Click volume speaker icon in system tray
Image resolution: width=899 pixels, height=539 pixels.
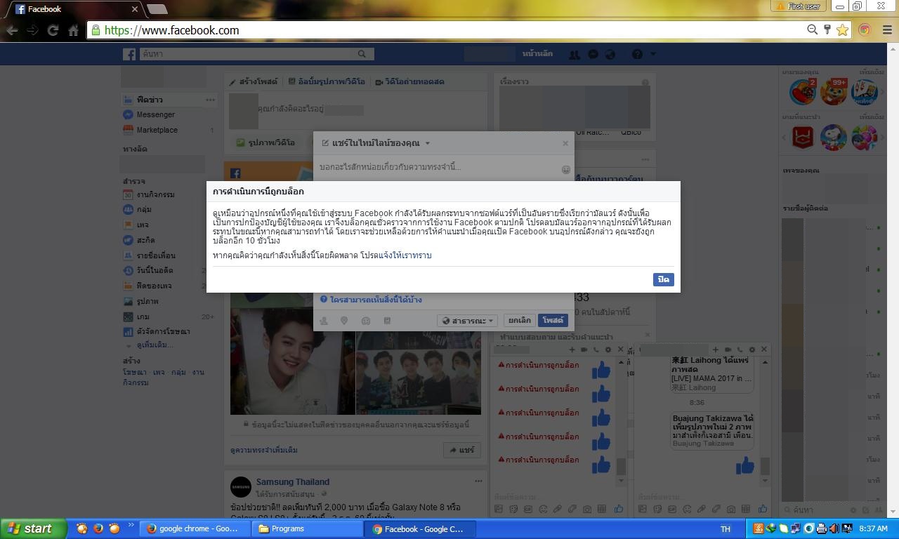833,528
